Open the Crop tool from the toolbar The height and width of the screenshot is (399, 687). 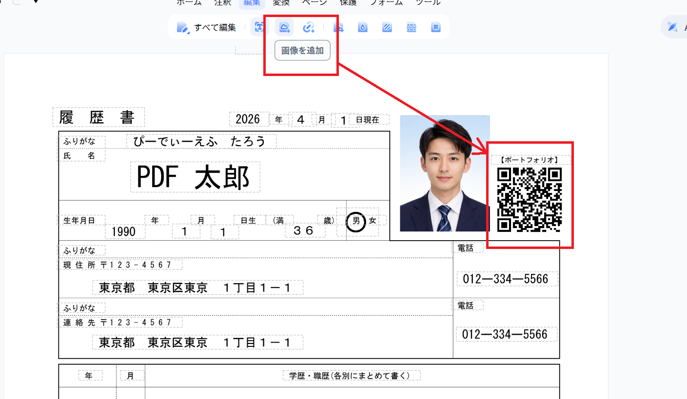(339, 27)
